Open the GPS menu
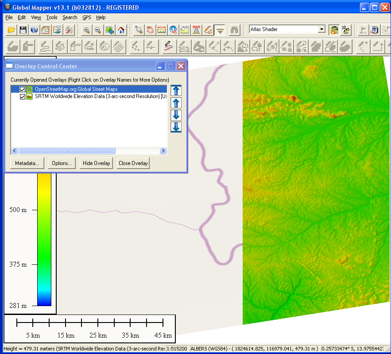391x354 pixels. (x=87, y=17)
